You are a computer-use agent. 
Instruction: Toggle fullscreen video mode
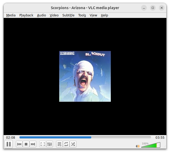[x=43, y=144]
